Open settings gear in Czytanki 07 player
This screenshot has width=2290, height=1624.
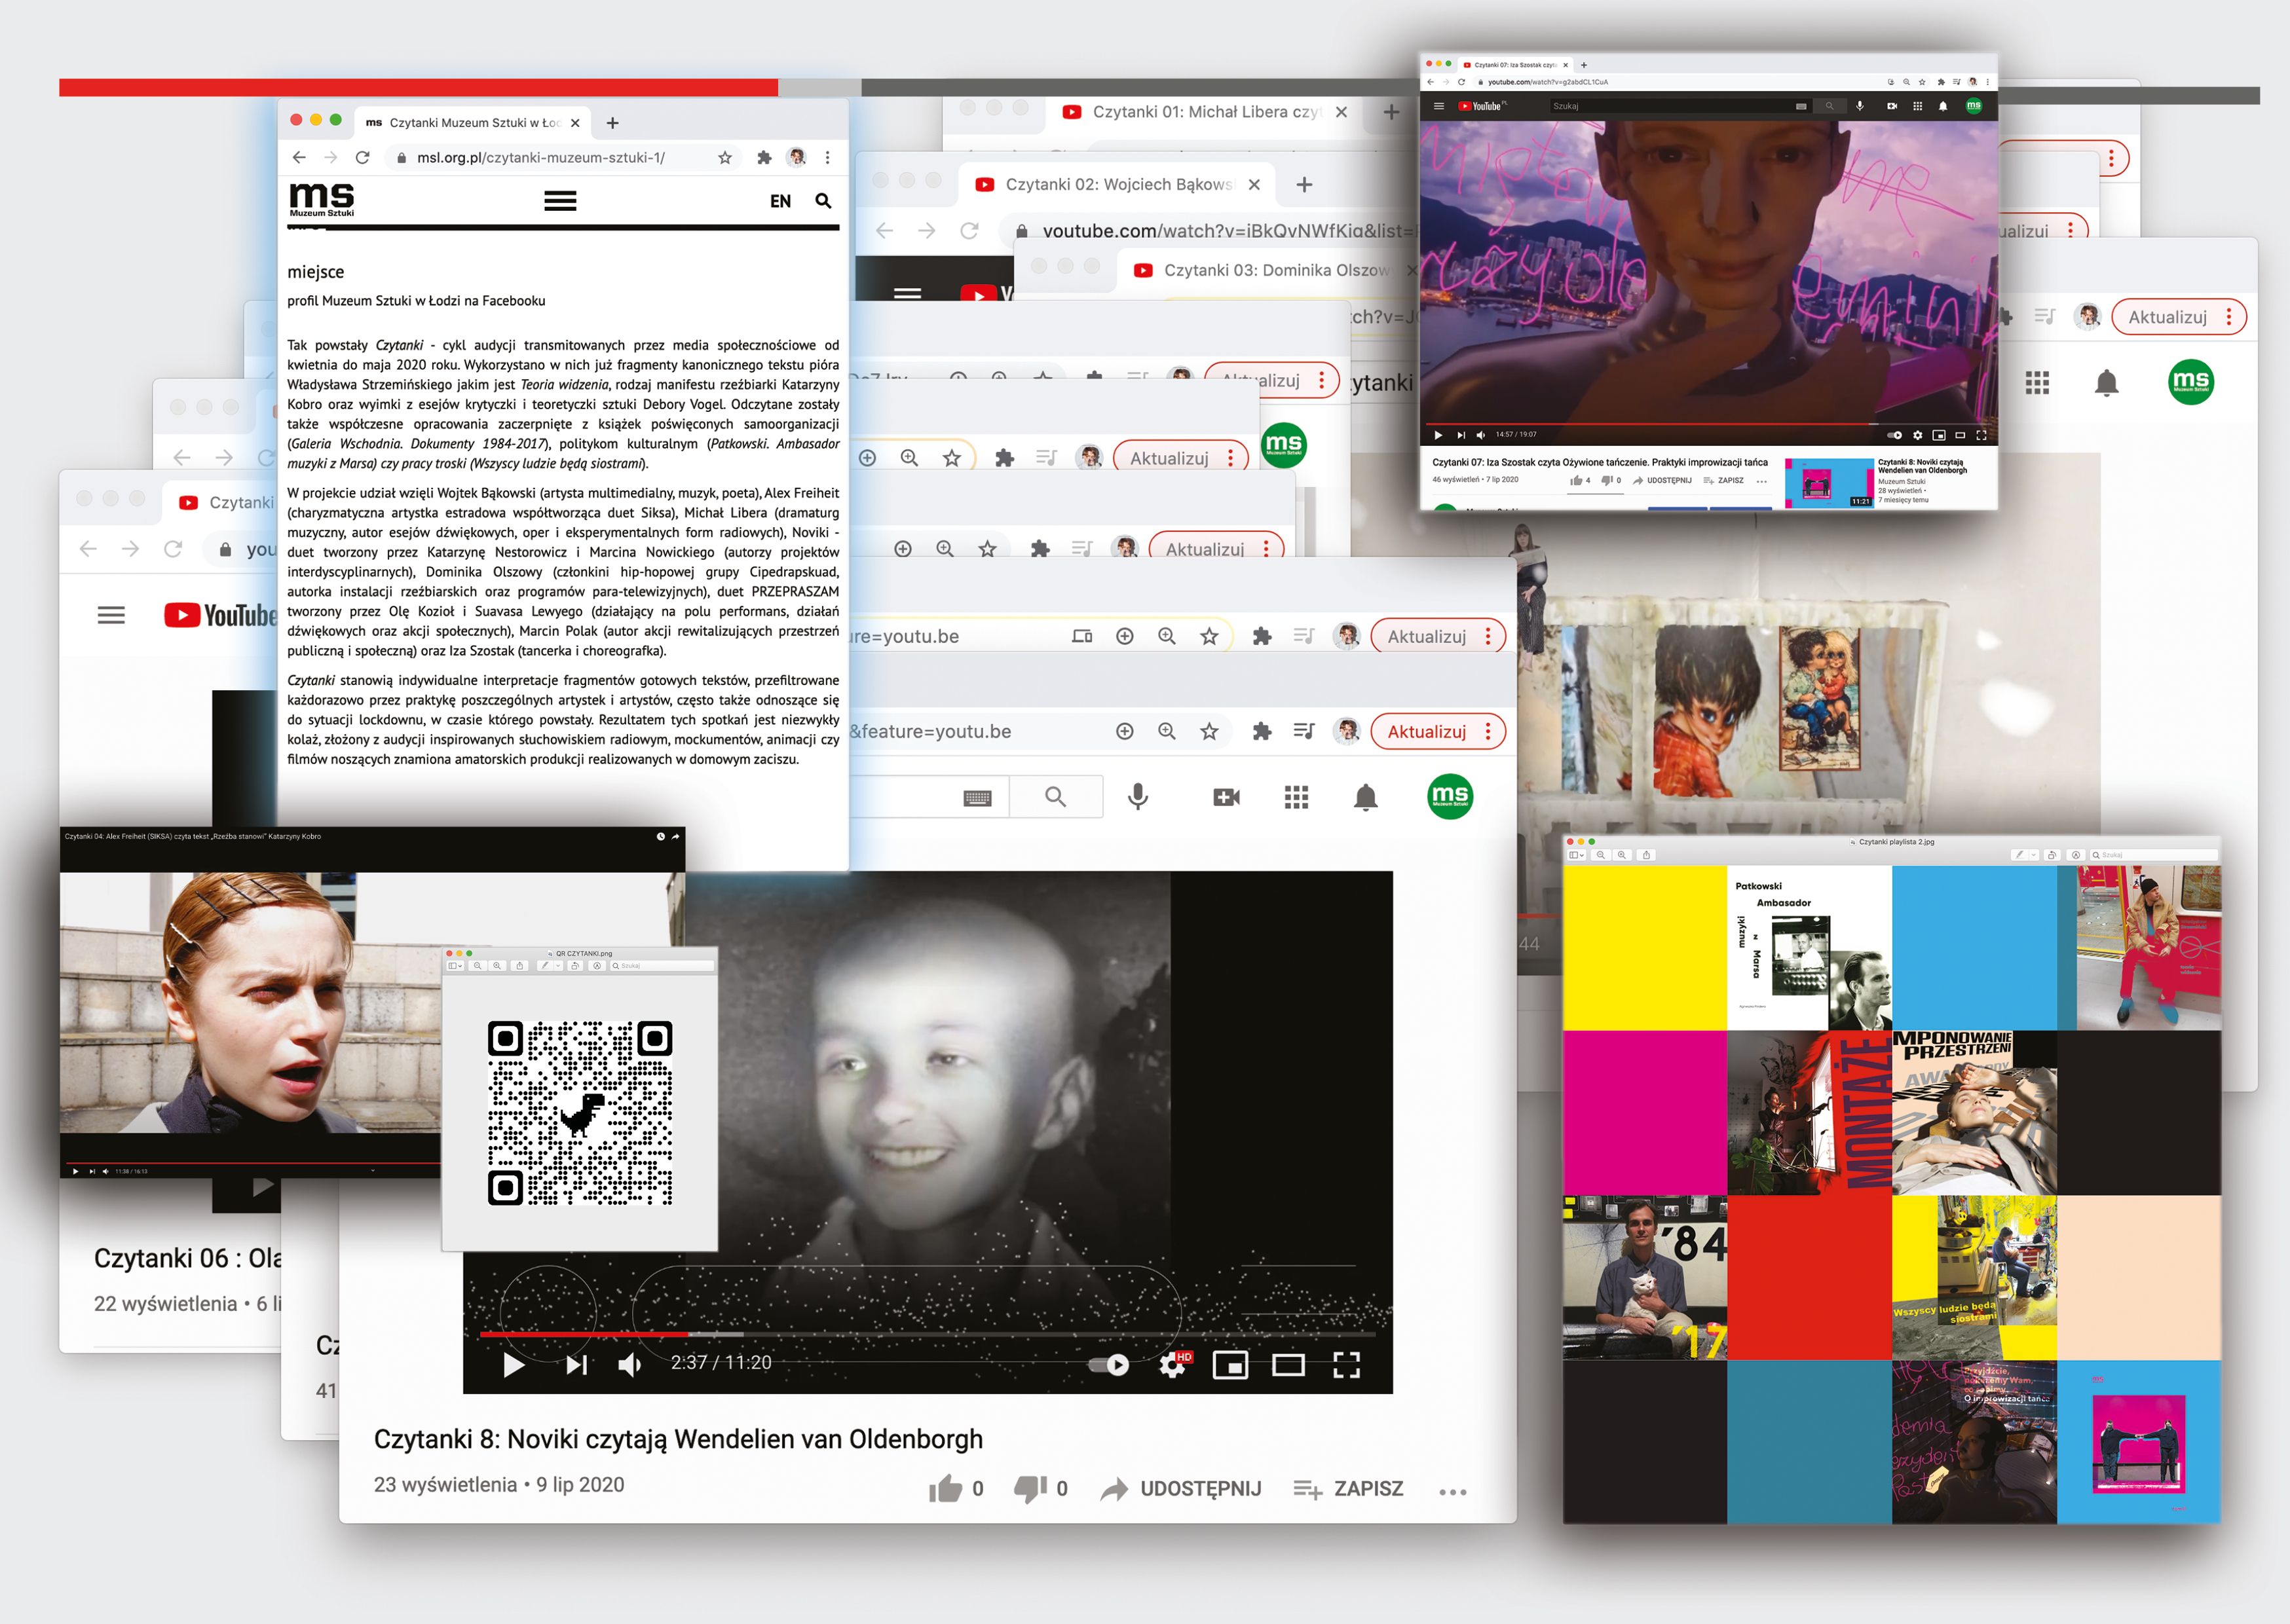pos(1917,435)
